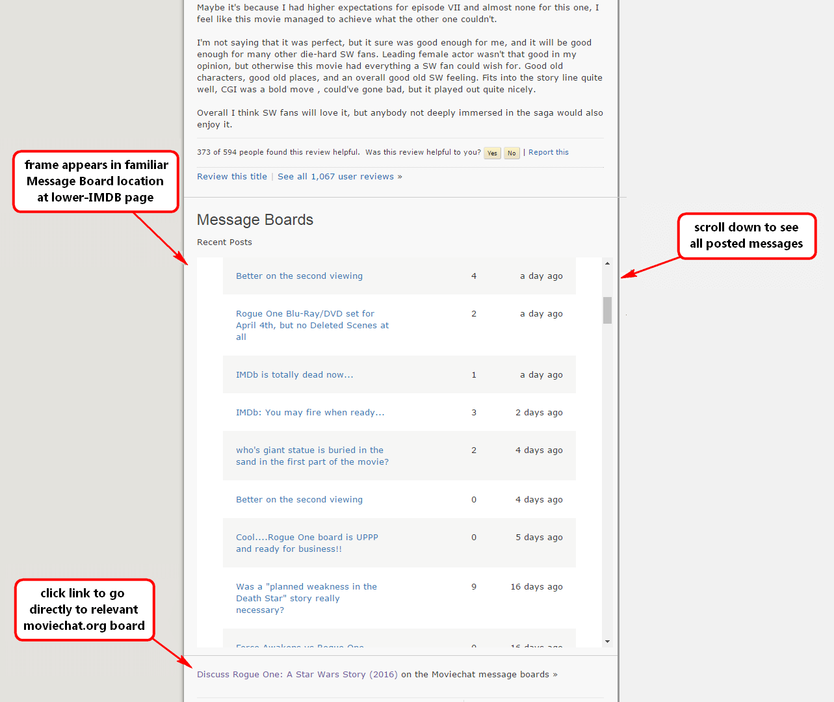The height and width of the screenshot is (702, 834).
Task: Open the Review this title link
Action: pos(232,177)
